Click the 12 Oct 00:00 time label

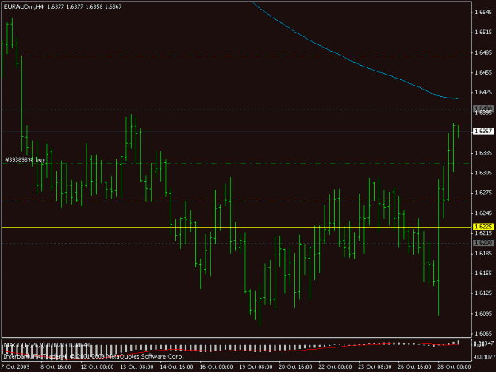97,366
